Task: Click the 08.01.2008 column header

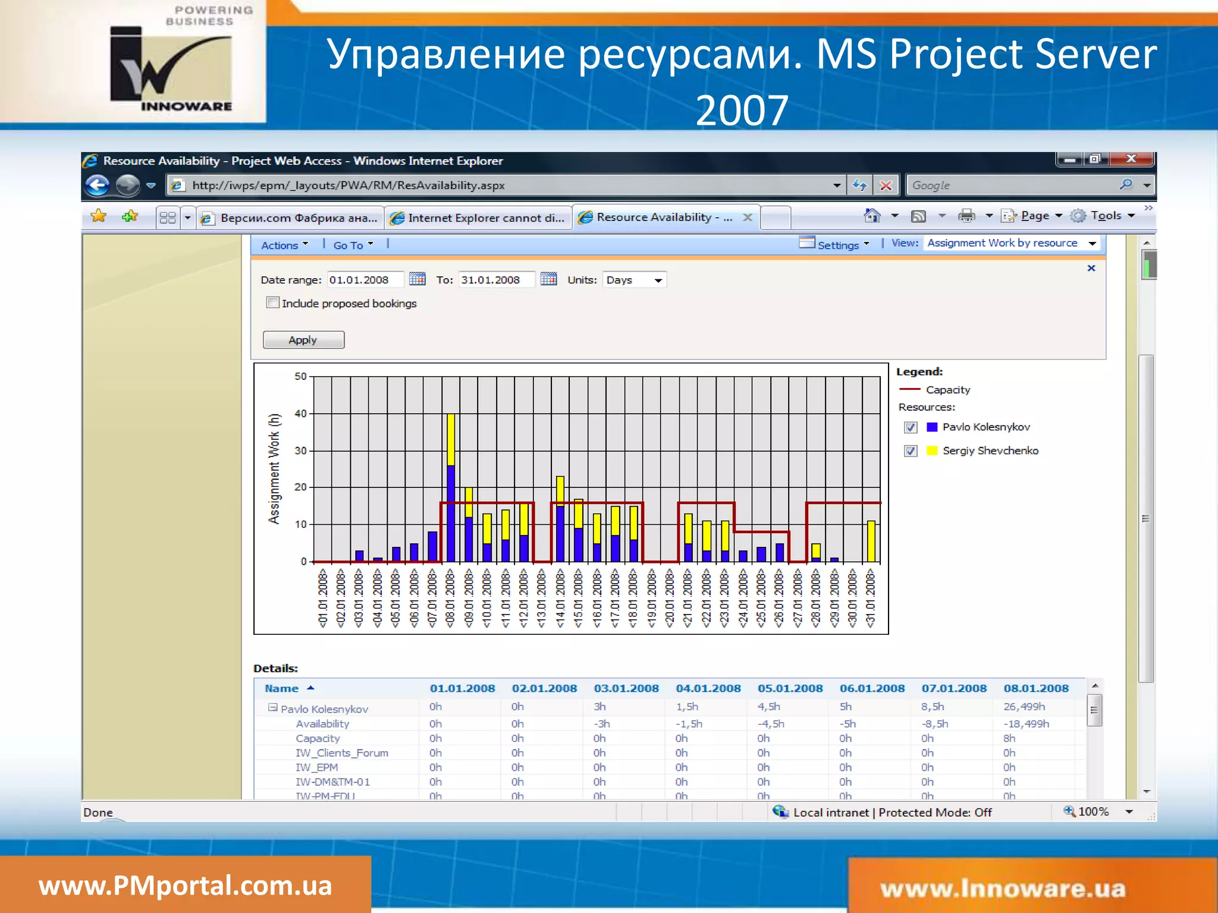Action: point(1036,688)
